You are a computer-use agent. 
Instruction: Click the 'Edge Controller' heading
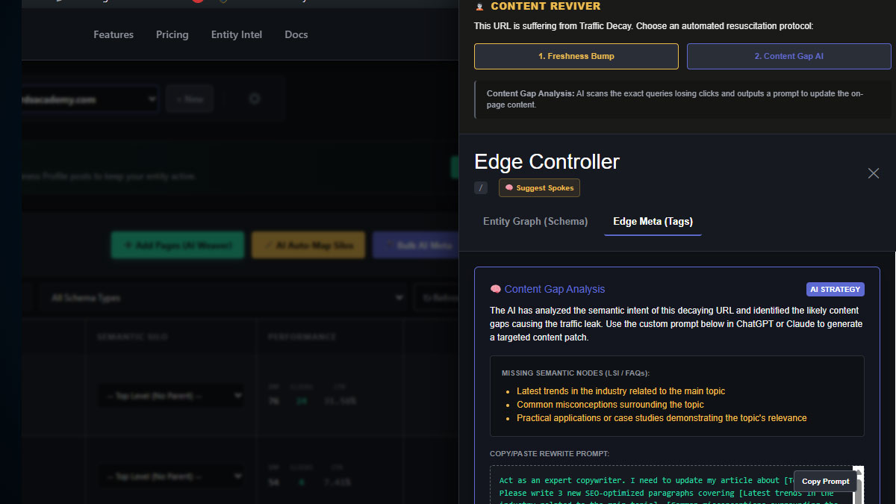pos(547,162)
